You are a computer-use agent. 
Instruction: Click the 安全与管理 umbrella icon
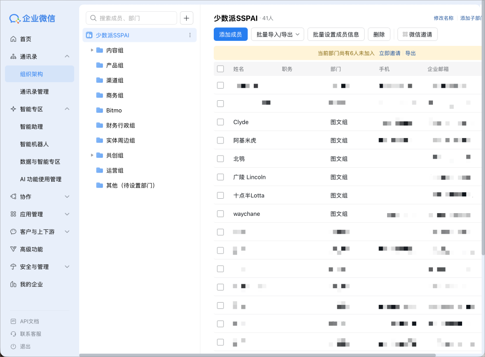click(13, 267)
